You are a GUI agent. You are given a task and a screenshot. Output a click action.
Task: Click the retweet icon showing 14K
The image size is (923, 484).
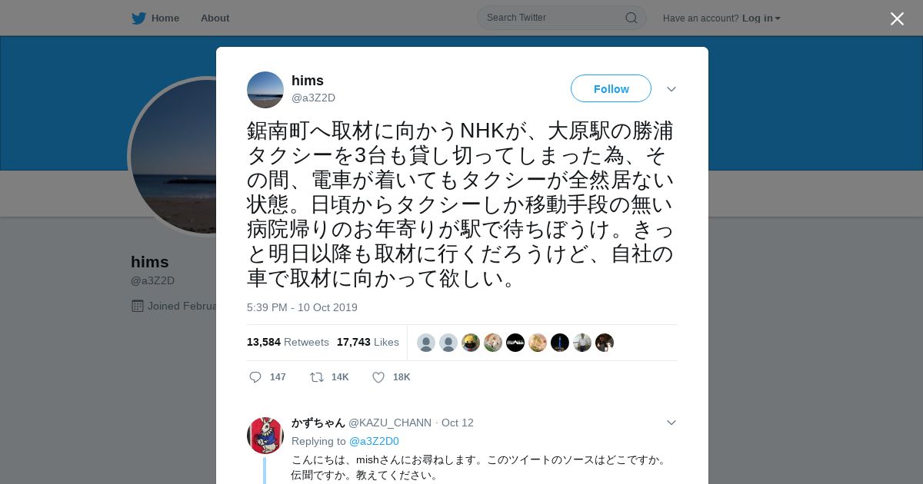click(316, 377)
